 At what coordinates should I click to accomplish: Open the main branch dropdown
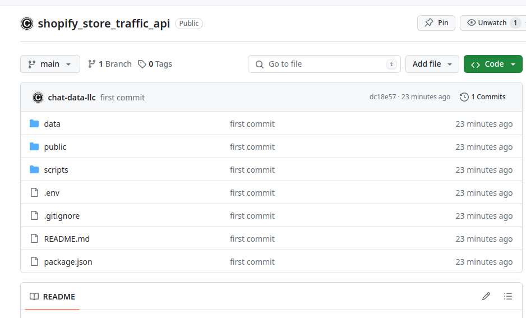coord(50,64)
